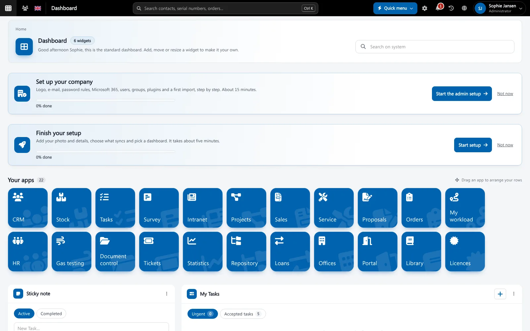Click Not now for Finish your setup

point(505,145)
